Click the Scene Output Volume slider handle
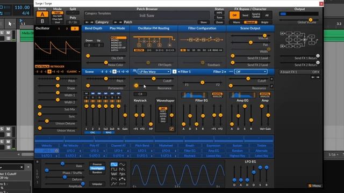This screenshot has width=344, height=193. [x=264, y=35]
